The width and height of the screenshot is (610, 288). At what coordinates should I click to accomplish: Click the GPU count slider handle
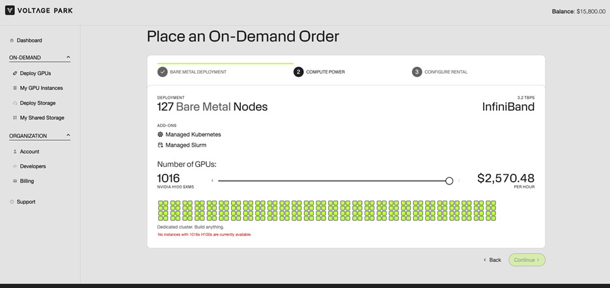[x=449, y=180]
